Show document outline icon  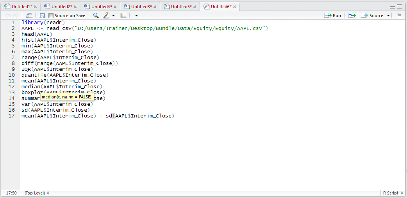tap(399, 16)
